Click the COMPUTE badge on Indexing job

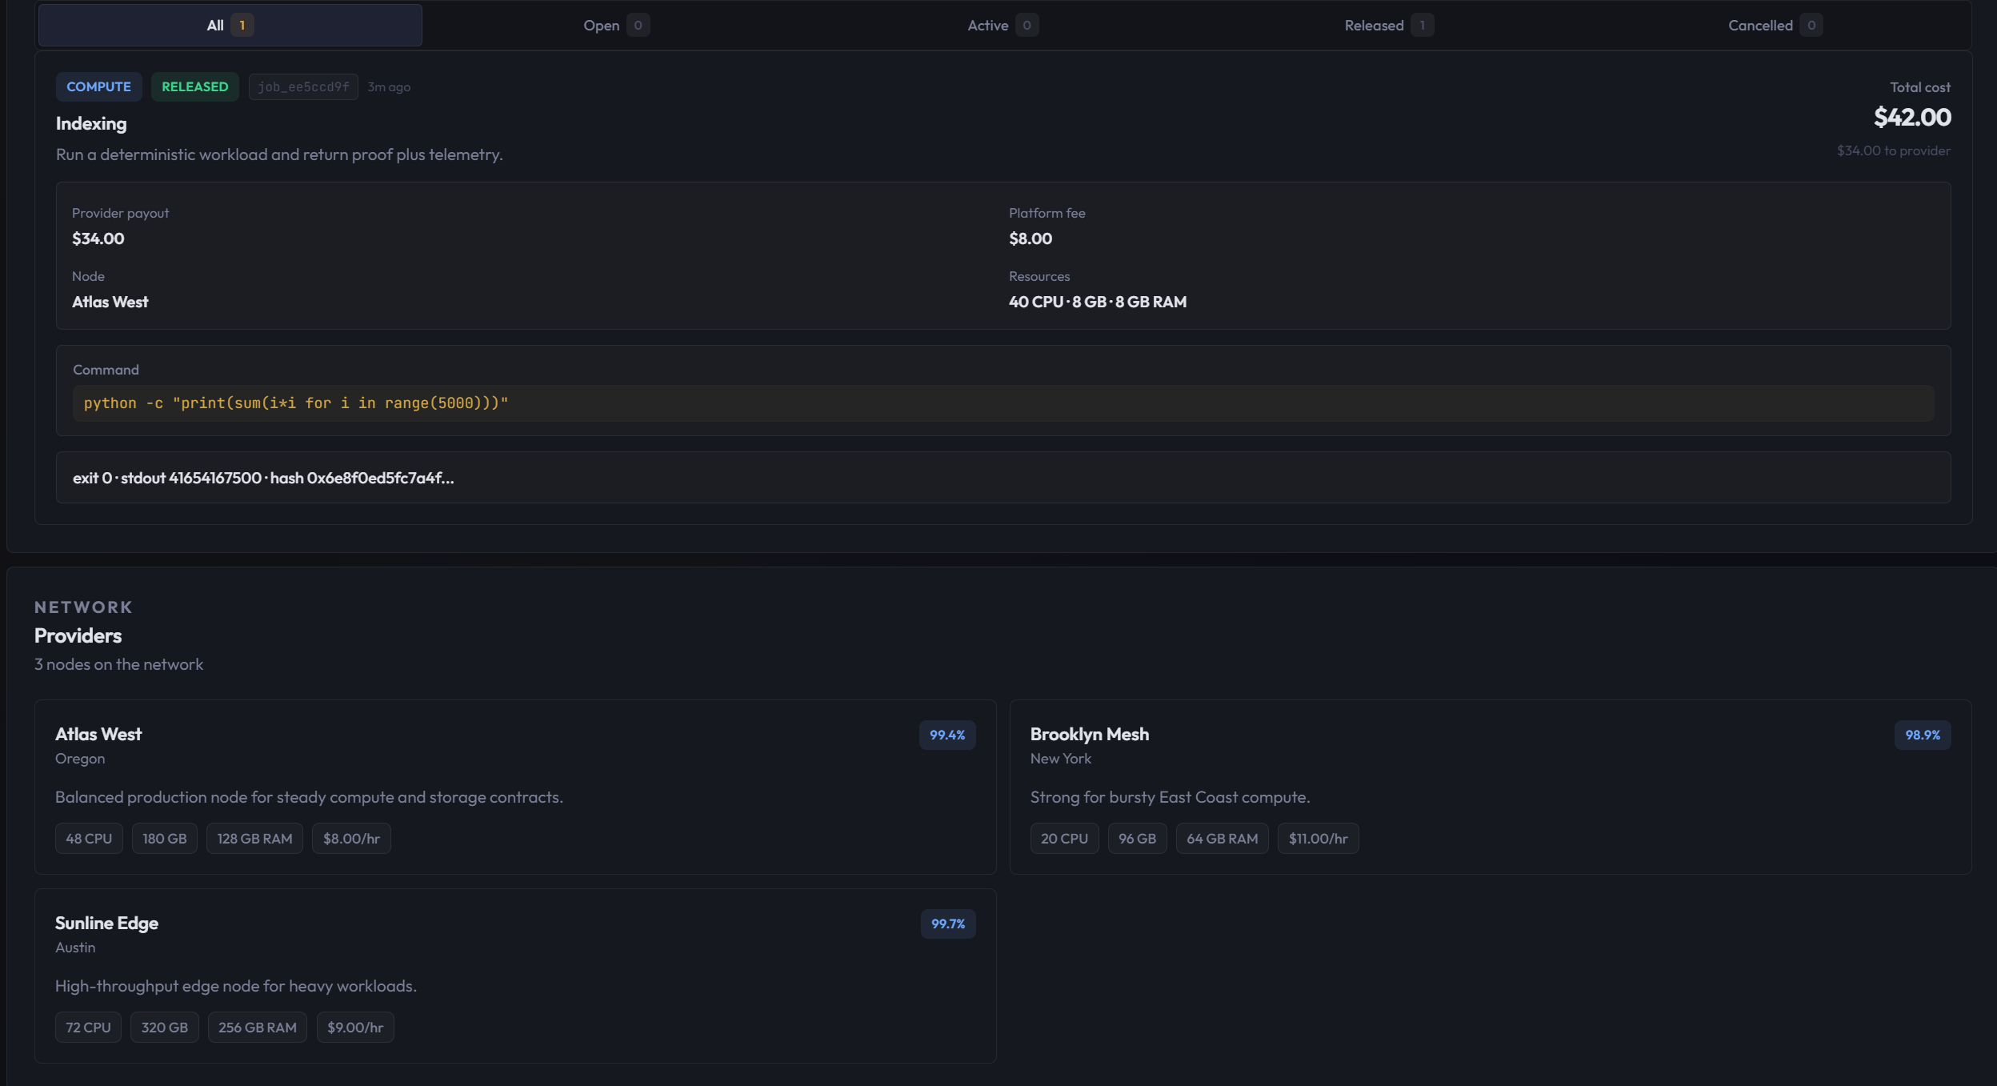(x=98, y=86)
